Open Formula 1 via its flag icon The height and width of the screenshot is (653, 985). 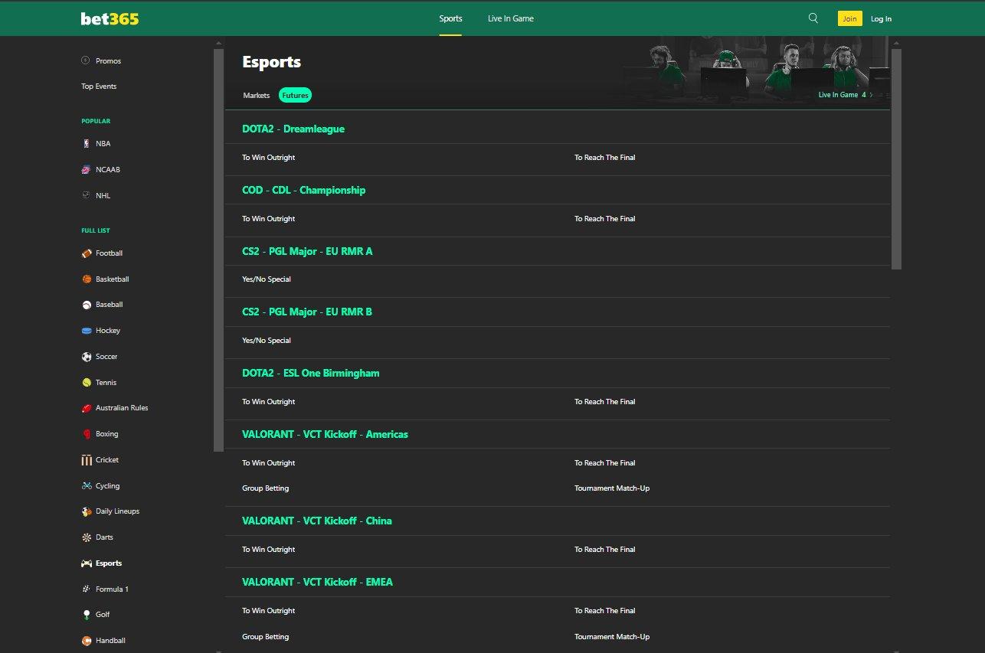87,589
